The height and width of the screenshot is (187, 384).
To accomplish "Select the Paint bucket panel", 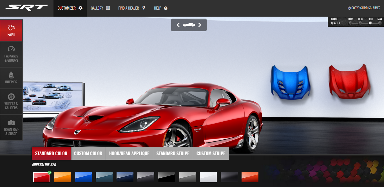I will tap(11, 30).
